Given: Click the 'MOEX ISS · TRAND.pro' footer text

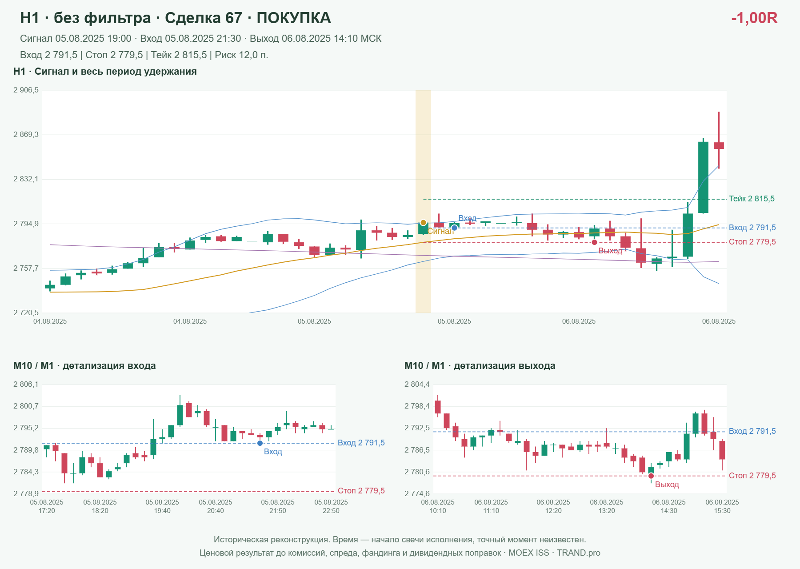Looking at the screenshot, I should pos(554,553).
